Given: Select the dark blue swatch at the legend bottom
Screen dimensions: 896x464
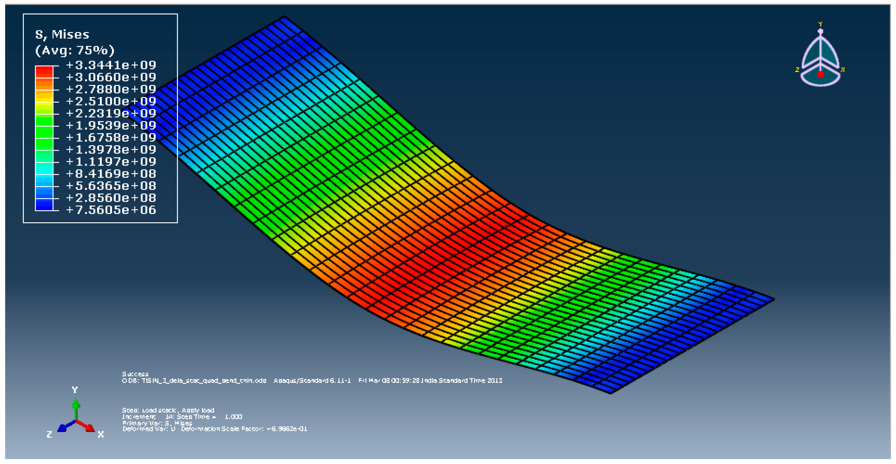Looking at the screenshot, I should point(44,205).
